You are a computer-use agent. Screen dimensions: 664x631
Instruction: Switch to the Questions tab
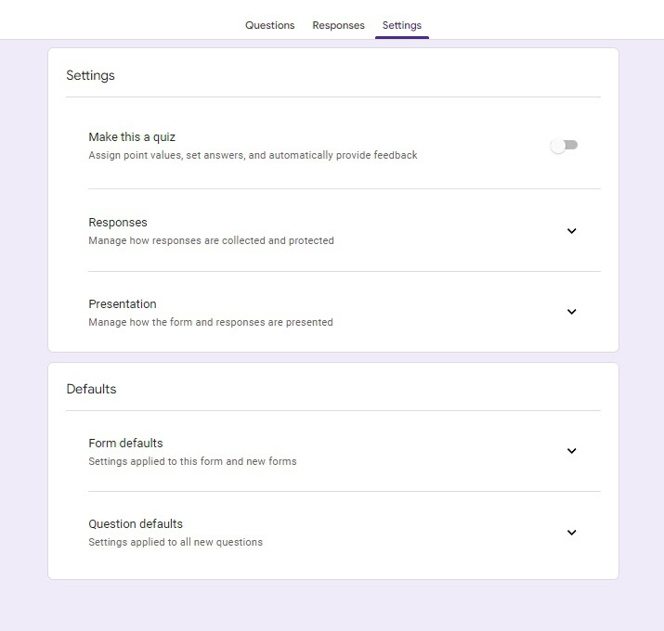[x=269, y=25]
